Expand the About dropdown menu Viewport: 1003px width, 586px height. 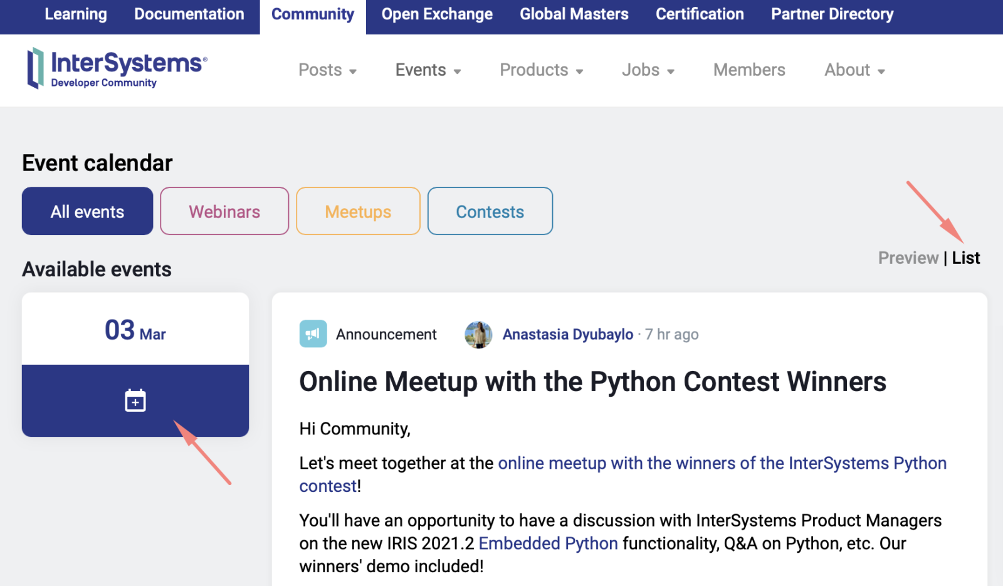(854, 70)
